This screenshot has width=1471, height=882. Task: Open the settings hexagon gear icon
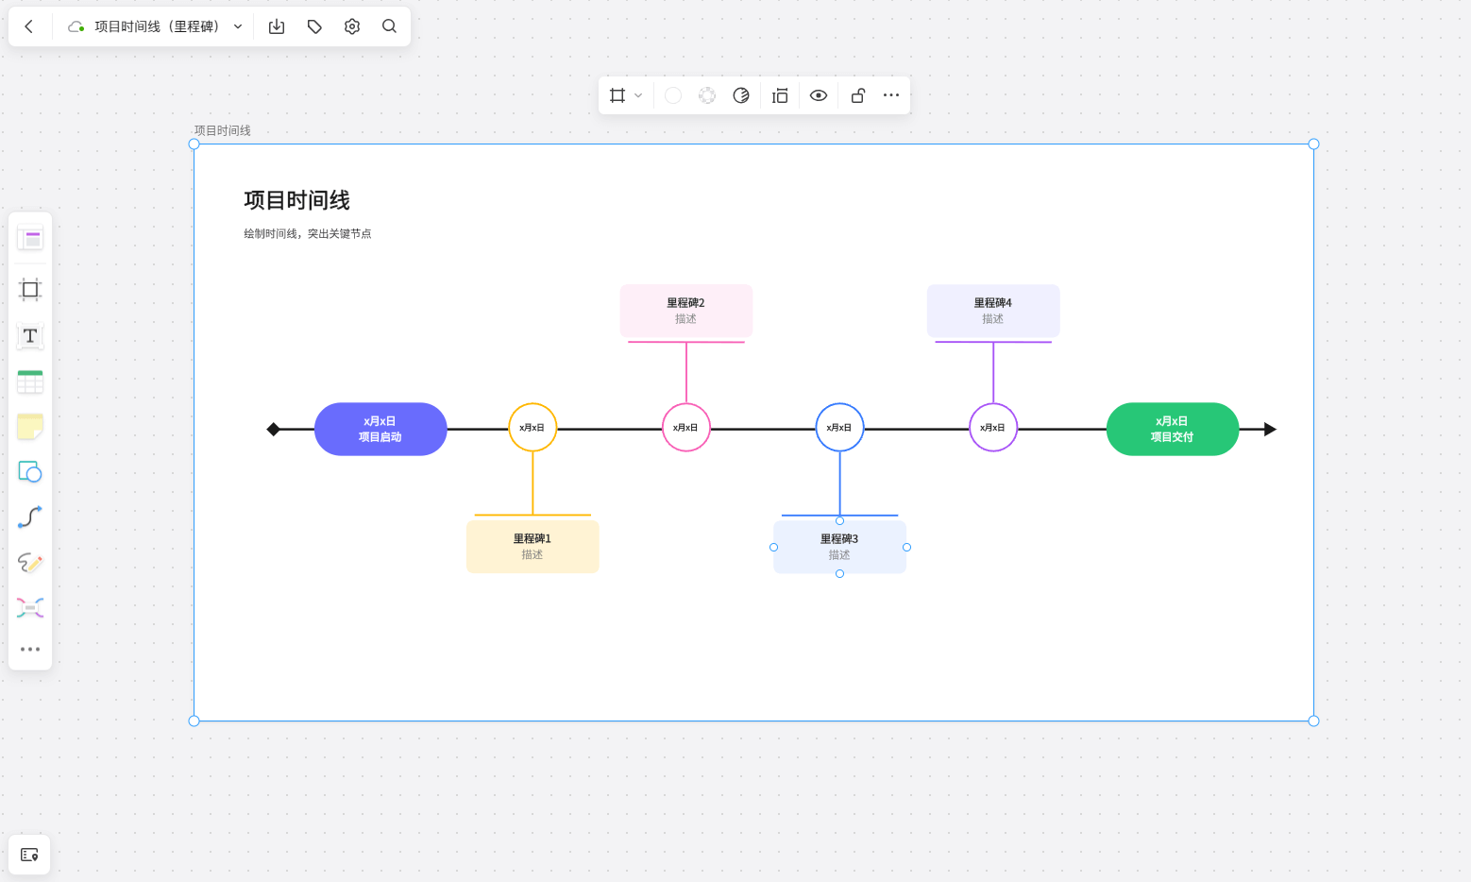pos(352,26)
